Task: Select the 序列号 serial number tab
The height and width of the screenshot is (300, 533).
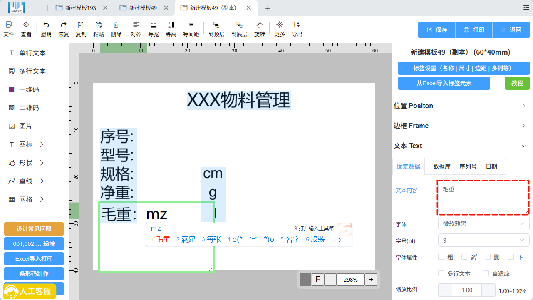Action: 468,166
